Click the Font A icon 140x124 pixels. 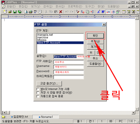[x=98, y=12]
